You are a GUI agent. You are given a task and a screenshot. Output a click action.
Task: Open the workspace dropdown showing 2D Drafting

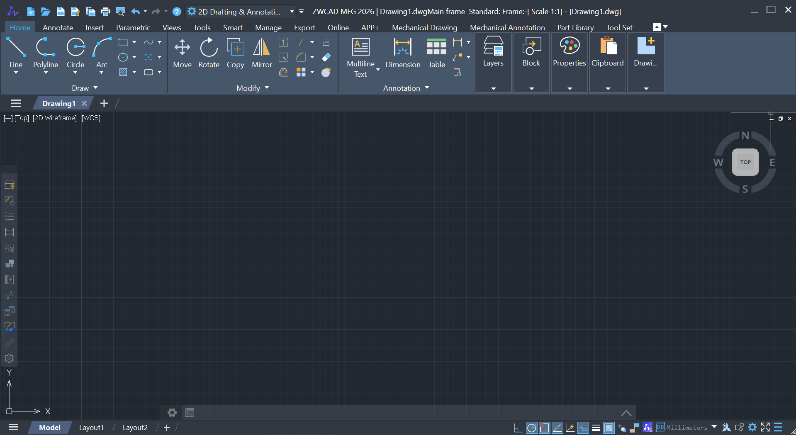[x=292, y=11]
